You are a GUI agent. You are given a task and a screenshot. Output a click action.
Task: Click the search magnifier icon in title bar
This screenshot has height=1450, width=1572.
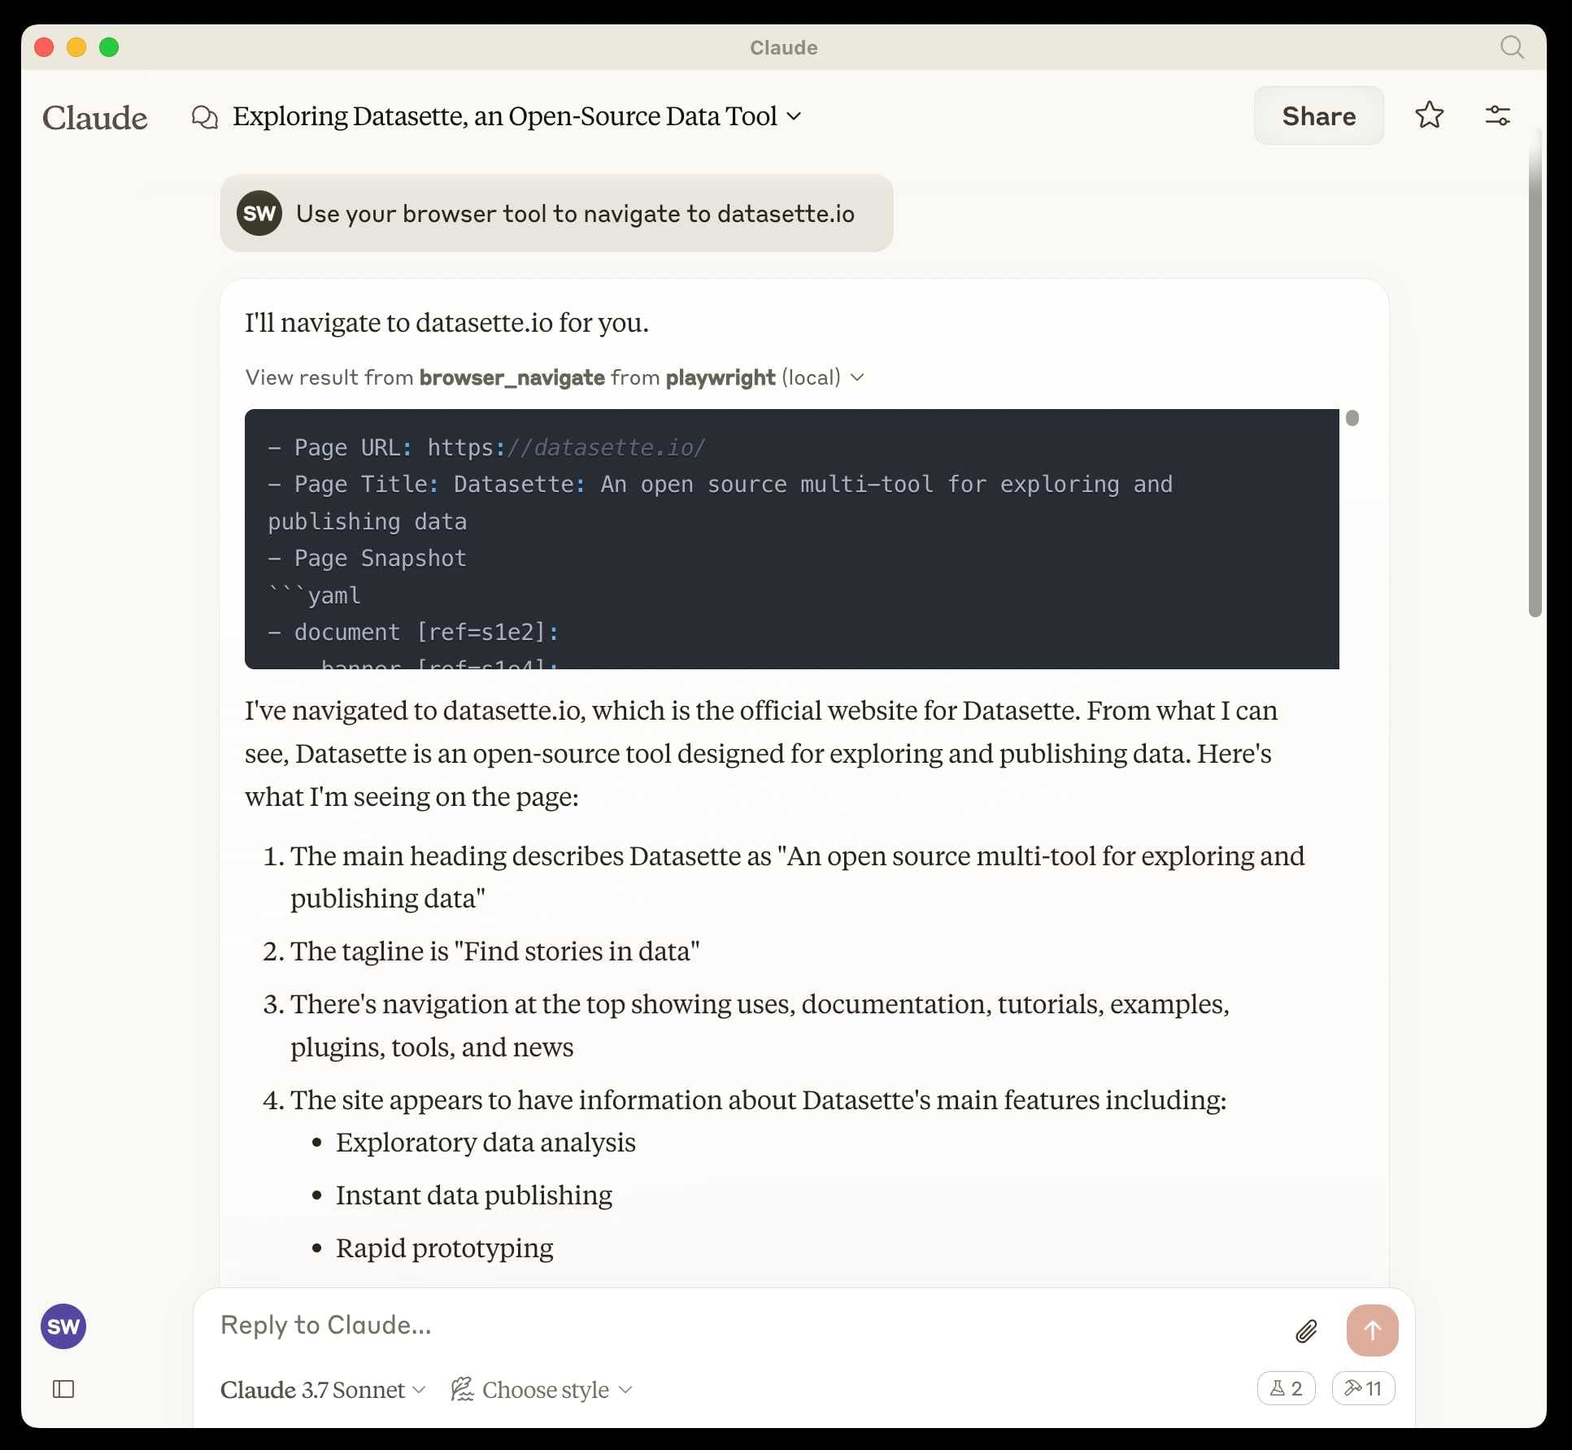click(1511, 47)
